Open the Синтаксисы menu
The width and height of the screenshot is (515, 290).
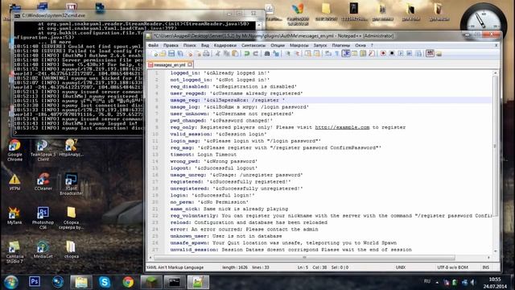point(253,45)
